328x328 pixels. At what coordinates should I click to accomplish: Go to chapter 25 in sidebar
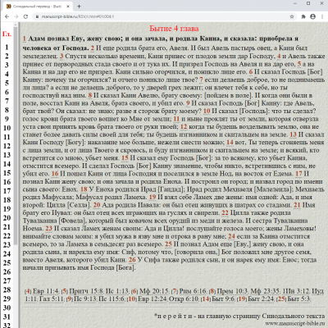click(x=7, y=262)
